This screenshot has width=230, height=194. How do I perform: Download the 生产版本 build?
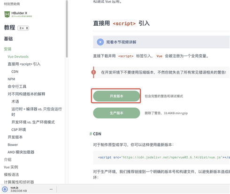(116, 113)
